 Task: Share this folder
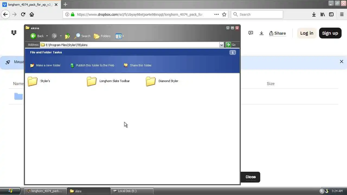[138, 65]
